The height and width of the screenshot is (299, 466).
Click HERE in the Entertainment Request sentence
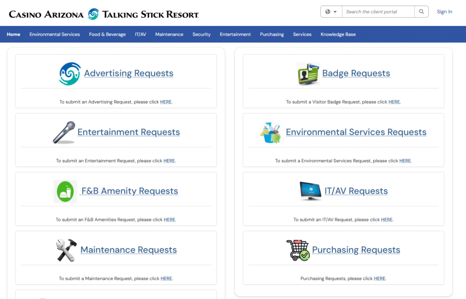169,161
